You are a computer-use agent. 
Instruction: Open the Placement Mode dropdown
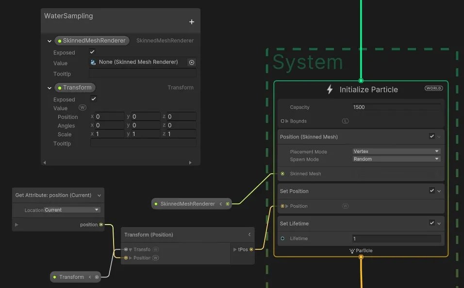pyautogui.click(x=396, y=152)
